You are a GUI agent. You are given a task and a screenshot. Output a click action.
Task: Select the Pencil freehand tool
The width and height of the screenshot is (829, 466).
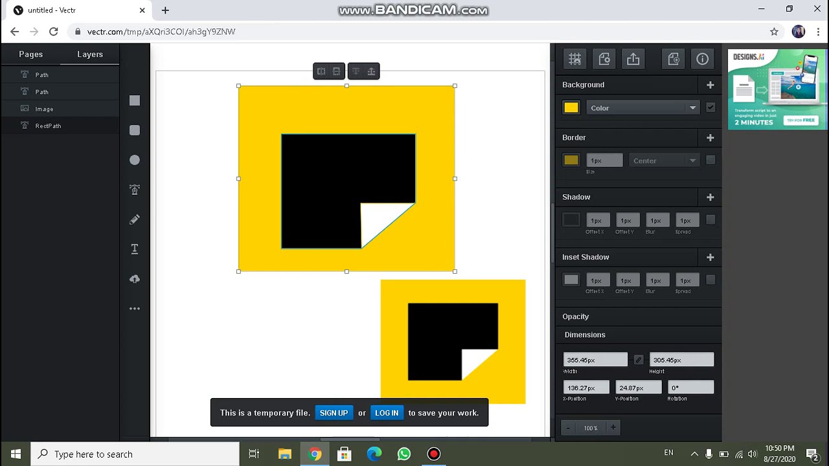[x=135, y=219]
